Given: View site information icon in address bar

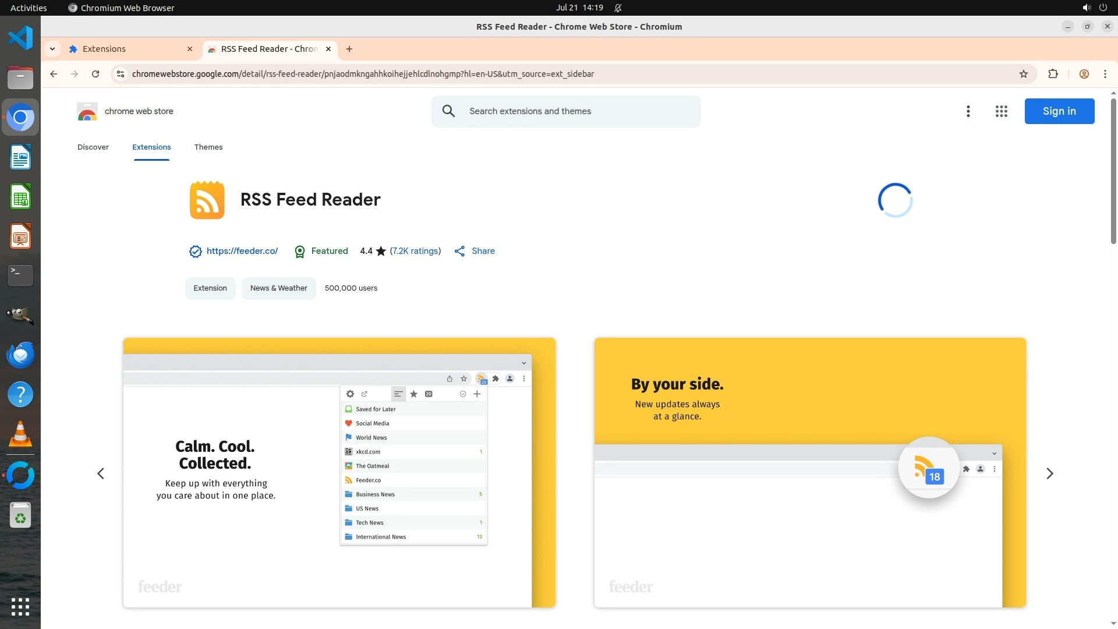Looking at the screenshot, I should click(121, 74).
